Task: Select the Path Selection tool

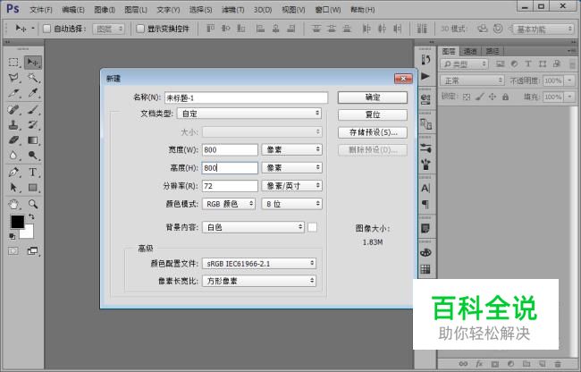Action: pos(13,188)
